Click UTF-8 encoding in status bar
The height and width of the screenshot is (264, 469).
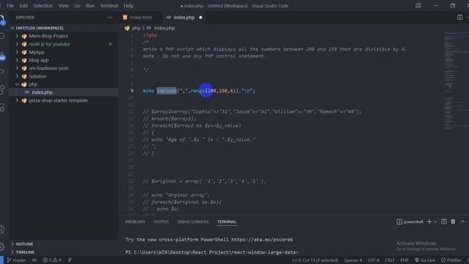click(373, 260)
